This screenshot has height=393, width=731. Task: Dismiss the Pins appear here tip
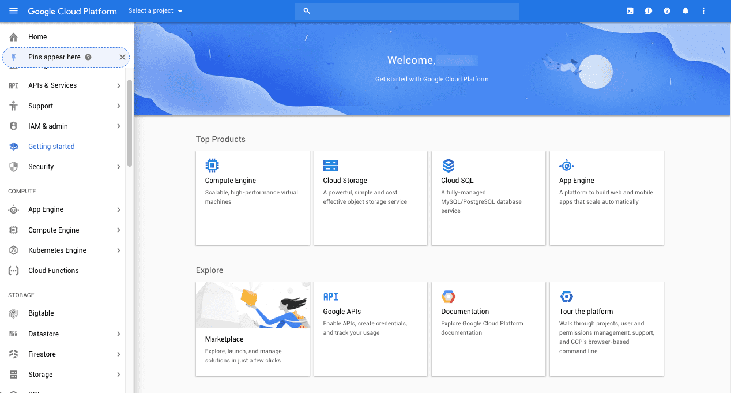(122, 57)
